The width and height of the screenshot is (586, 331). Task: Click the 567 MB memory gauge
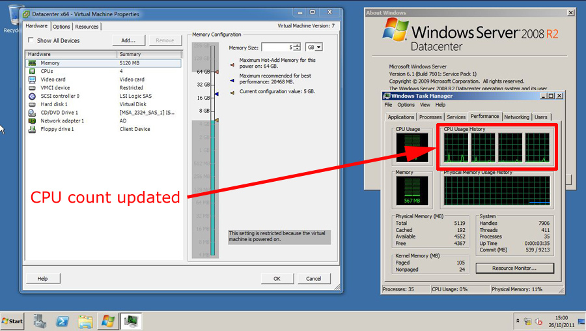[412, 191]
